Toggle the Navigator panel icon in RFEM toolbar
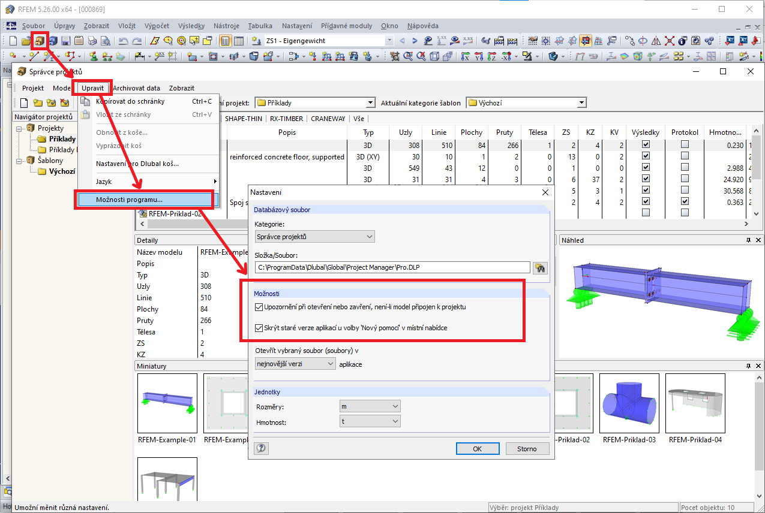 click(226, 41)
